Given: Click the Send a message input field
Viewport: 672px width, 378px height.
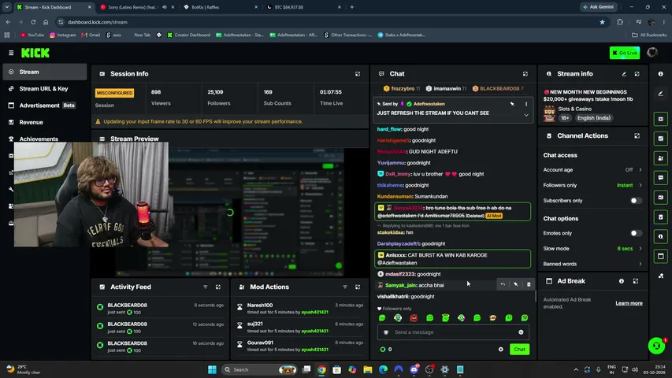Looking at the screenshot, I should click(x=453, y=332).
